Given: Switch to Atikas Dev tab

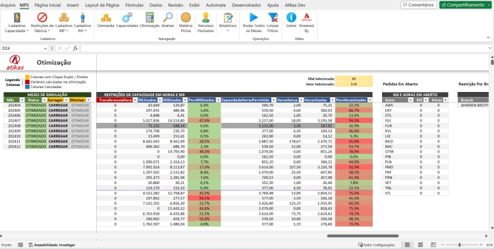Looking at the screenshot, I should 295,5.
